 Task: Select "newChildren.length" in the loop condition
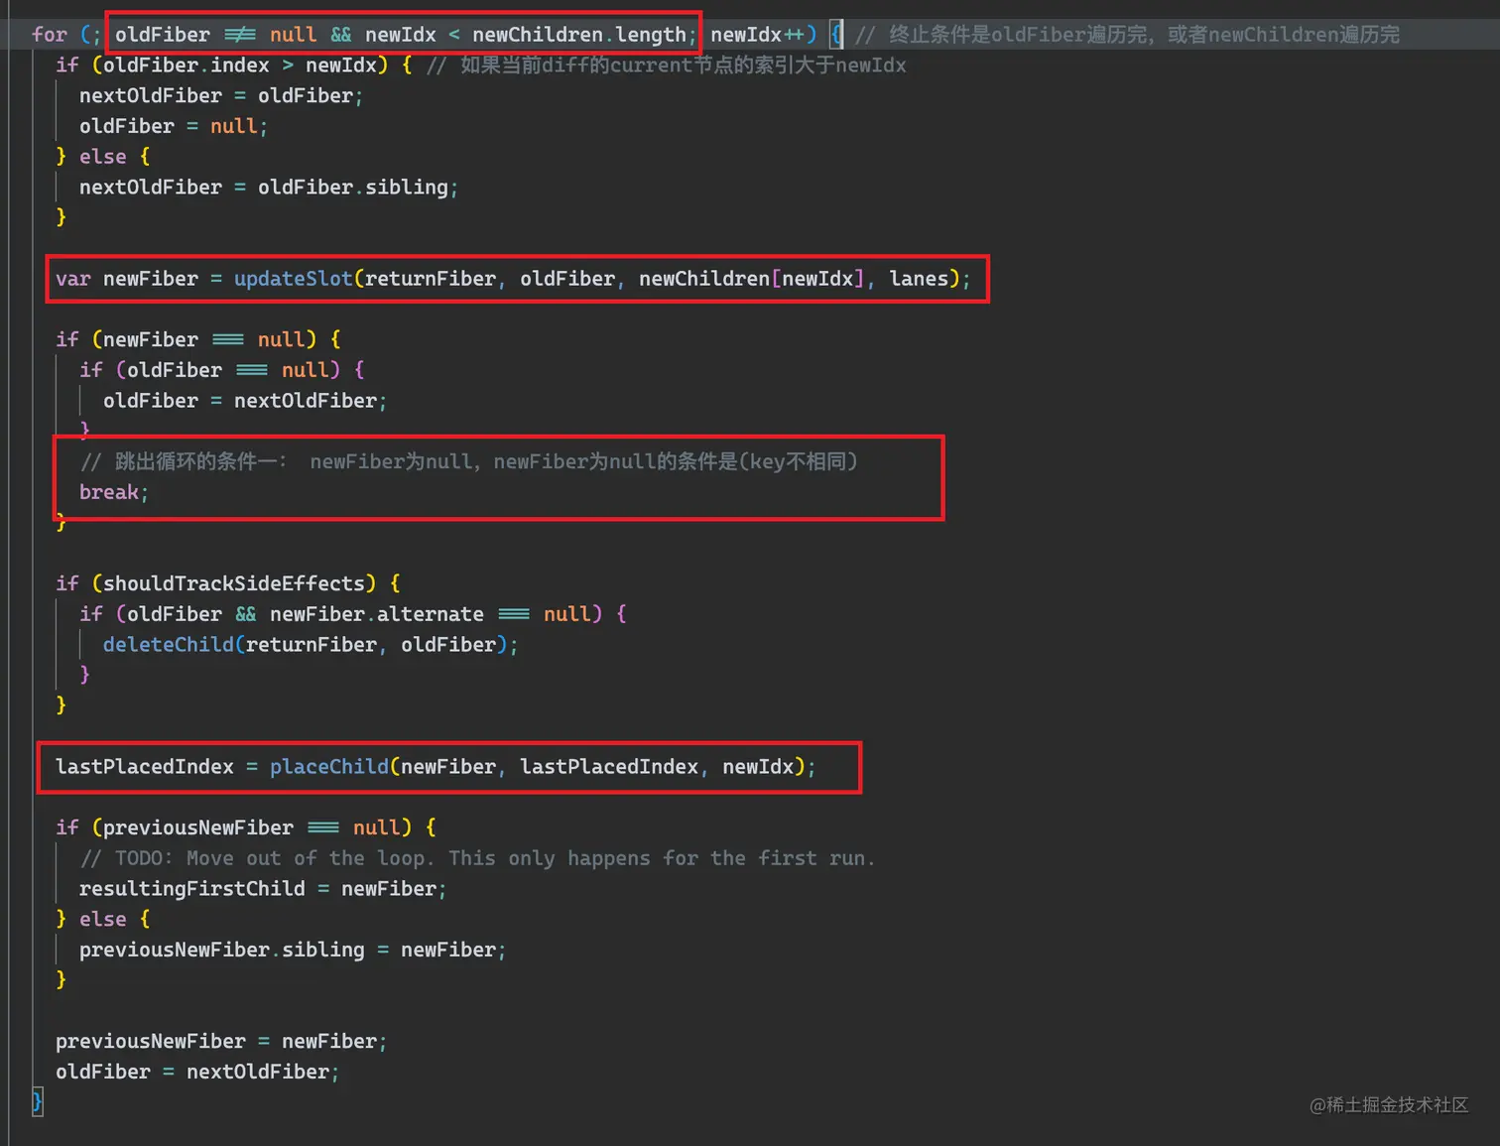[x=578, y=35]
